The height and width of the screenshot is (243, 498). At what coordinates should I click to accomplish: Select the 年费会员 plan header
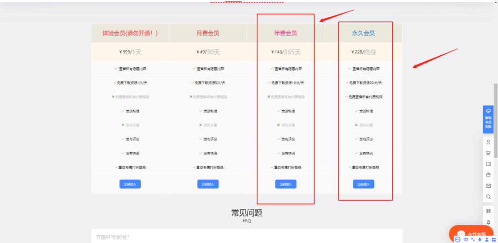(285, 33)
